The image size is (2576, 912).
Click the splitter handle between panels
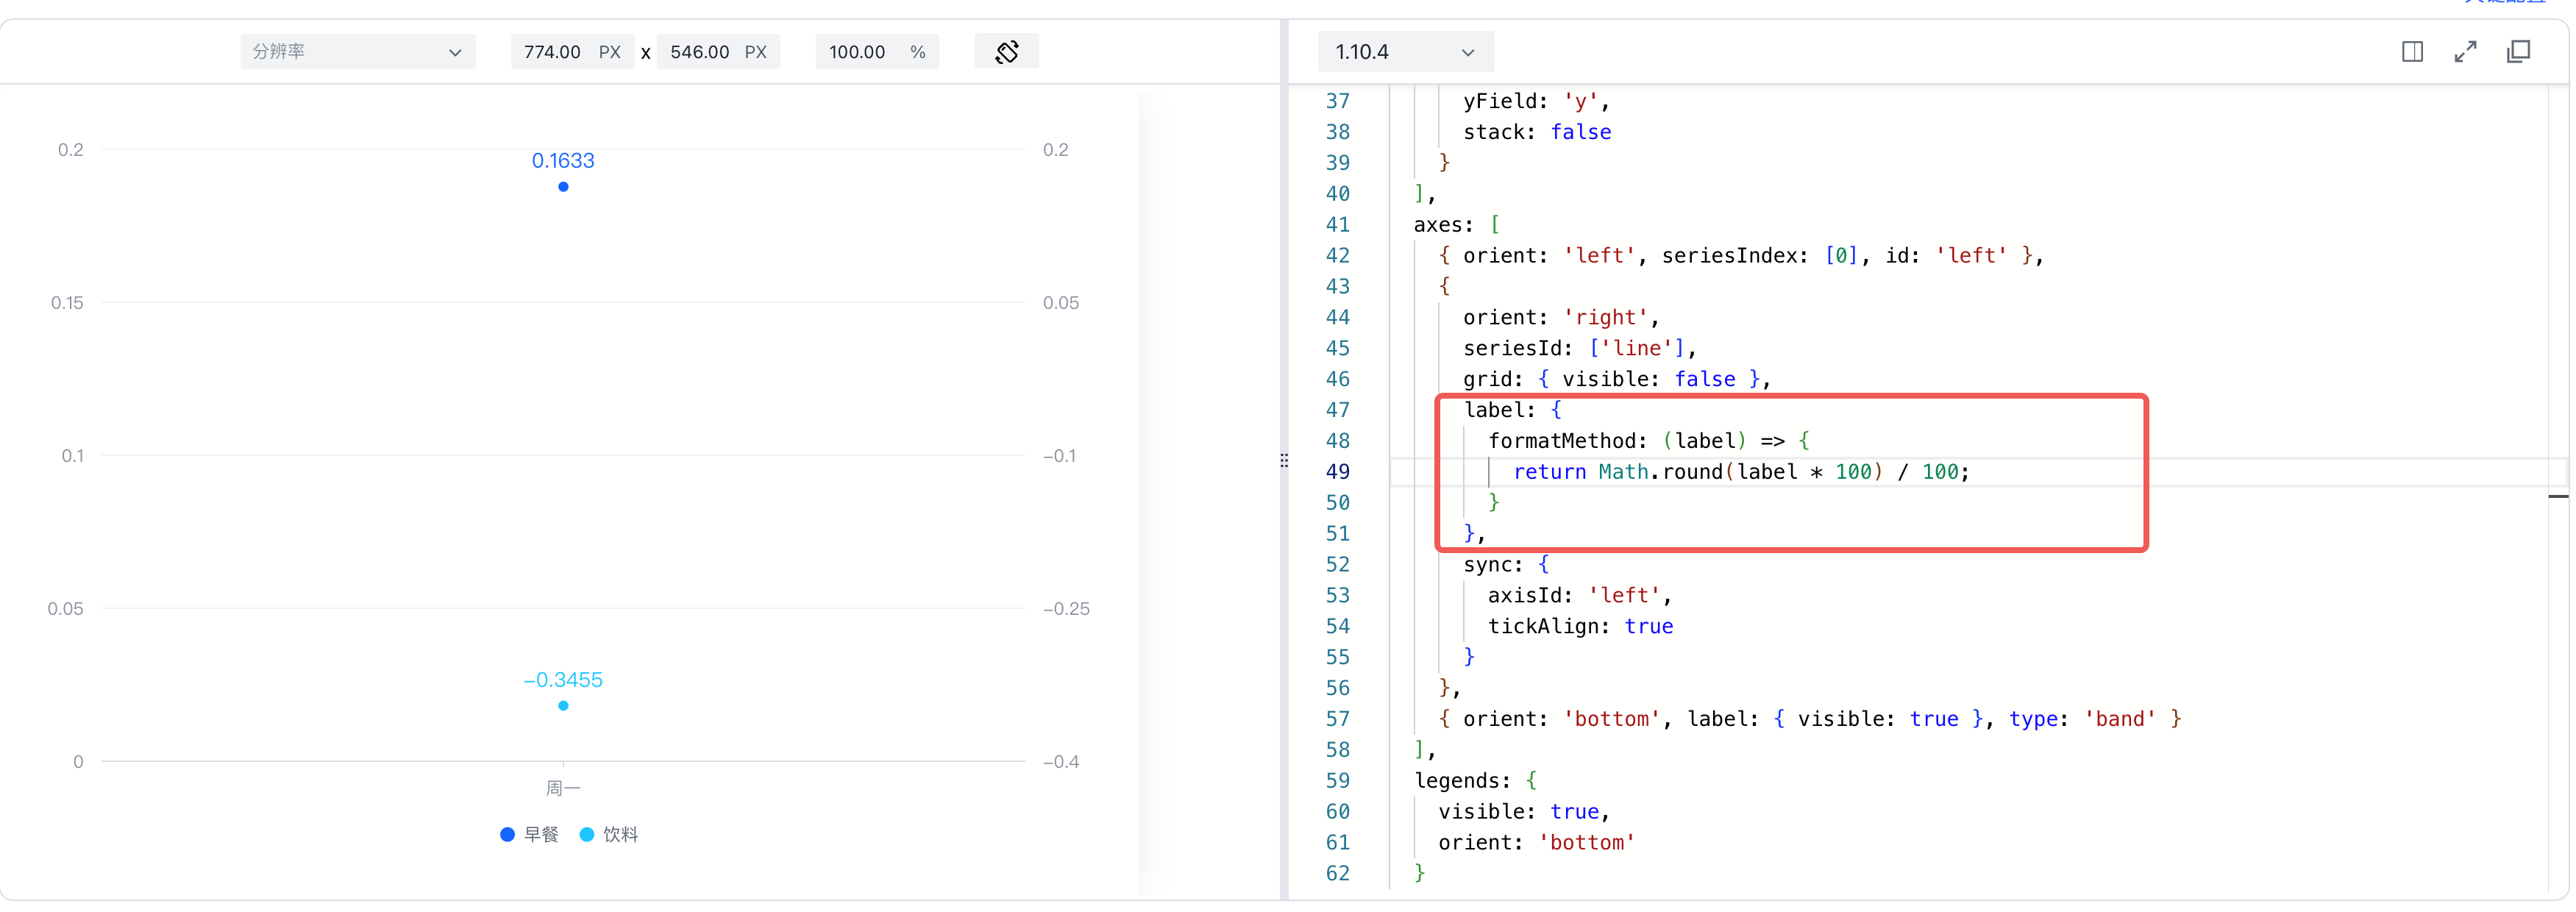point(1284,461)
